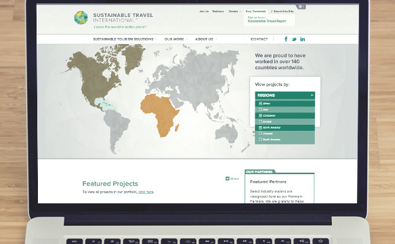Screen dimensions: 395x244
Task: Follow the 'click here' portfolio link
Action: [x=146, y=192]
